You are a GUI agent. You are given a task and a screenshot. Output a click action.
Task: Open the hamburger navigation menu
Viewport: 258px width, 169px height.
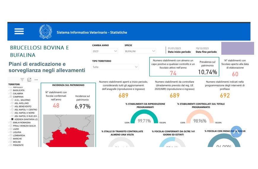[x=19, y=31]
